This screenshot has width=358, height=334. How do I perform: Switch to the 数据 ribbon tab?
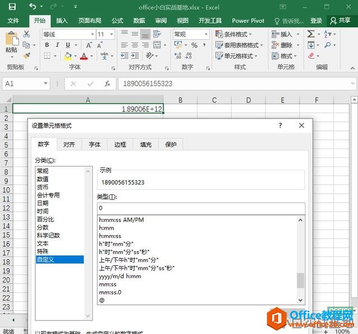click(139, 21)
